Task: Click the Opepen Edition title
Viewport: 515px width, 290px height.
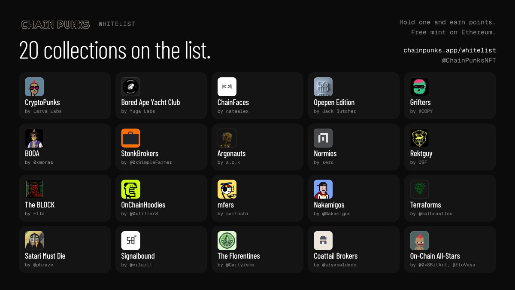Action: (x=334, y=102)
